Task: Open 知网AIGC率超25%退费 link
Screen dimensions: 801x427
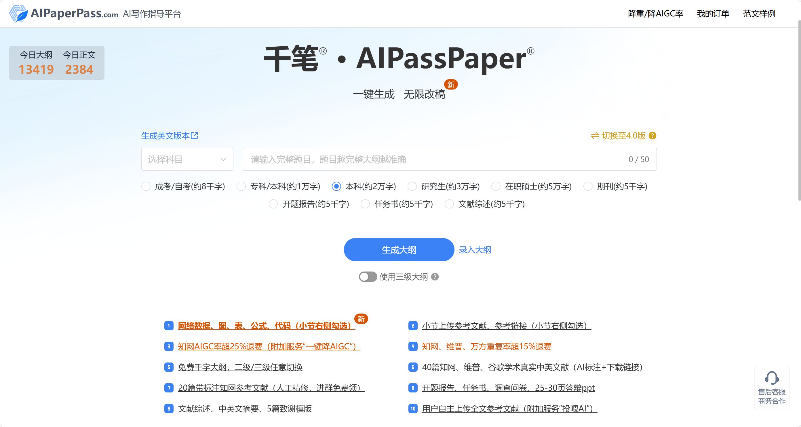Action: click(x=269, y=346)
